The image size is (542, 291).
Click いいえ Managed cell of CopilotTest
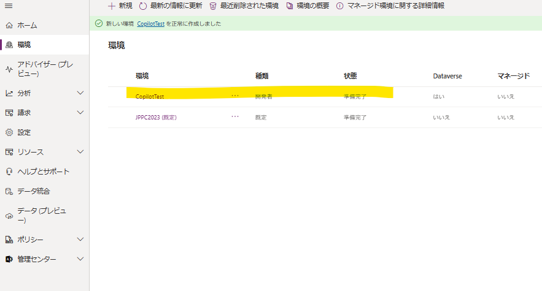pos(506,97)
